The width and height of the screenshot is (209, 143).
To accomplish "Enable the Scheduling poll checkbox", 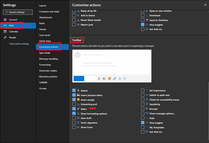I will click(74, 104).
